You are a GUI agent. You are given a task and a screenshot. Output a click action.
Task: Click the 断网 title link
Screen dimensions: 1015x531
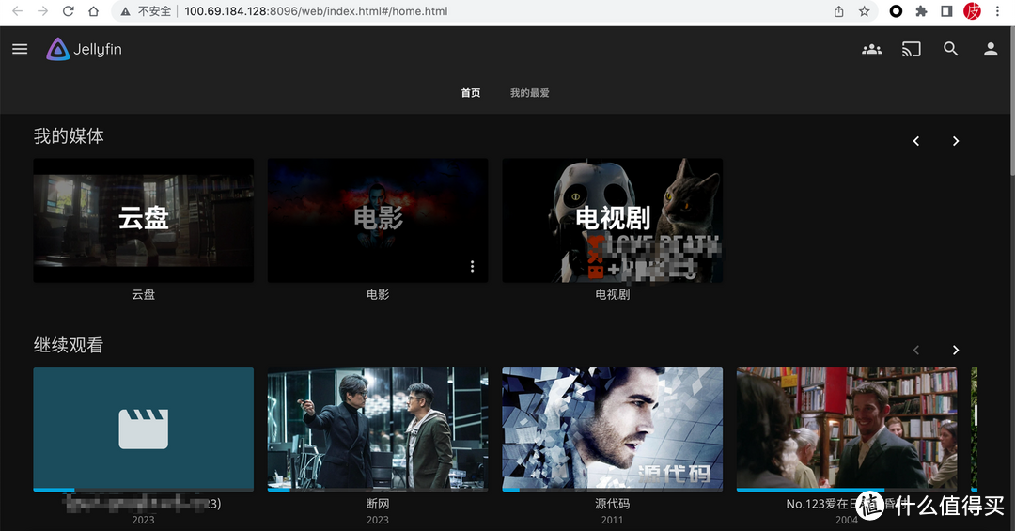point(378,504)
